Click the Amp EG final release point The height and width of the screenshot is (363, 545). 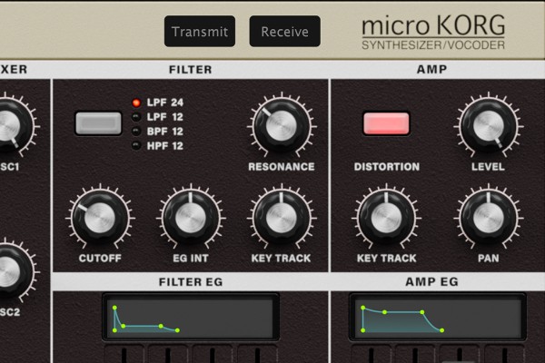pos(441,330)
